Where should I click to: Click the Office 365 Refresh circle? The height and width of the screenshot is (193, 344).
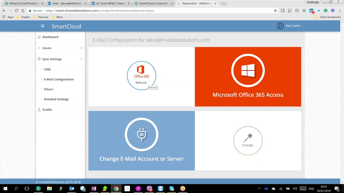[141, 76]
